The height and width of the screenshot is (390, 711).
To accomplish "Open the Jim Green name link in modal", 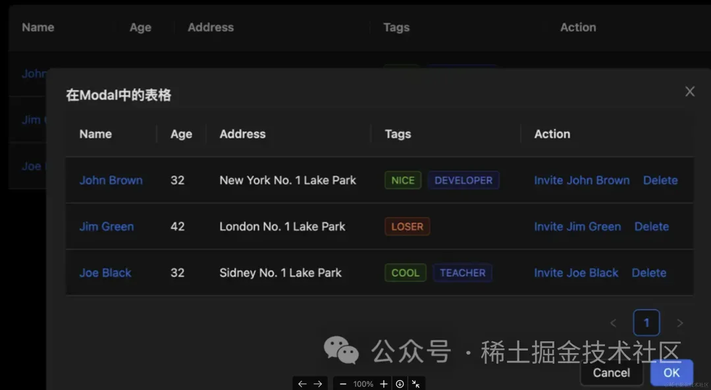I will click(107, 227).
